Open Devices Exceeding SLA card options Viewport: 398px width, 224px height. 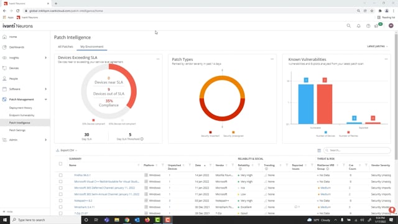[x=158, y=59]
